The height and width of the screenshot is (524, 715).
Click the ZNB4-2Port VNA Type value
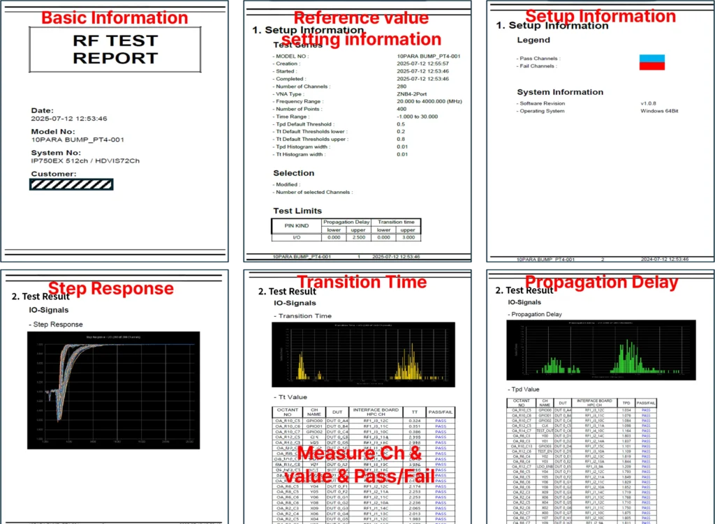[411, 93]
